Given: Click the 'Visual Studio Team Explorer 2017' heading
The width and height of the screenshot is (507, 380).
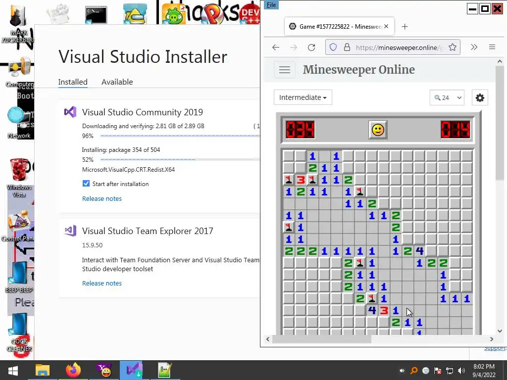Looking at the screenshot, I should point(148,231).
